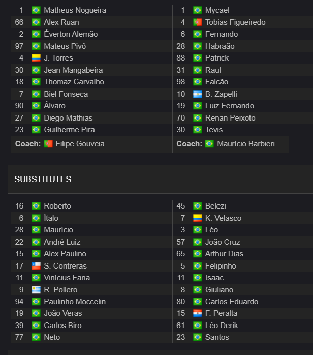The image size is (313, 355).
Task: Open player Matheus Nogueira's profile
Action: pos(75,10)
